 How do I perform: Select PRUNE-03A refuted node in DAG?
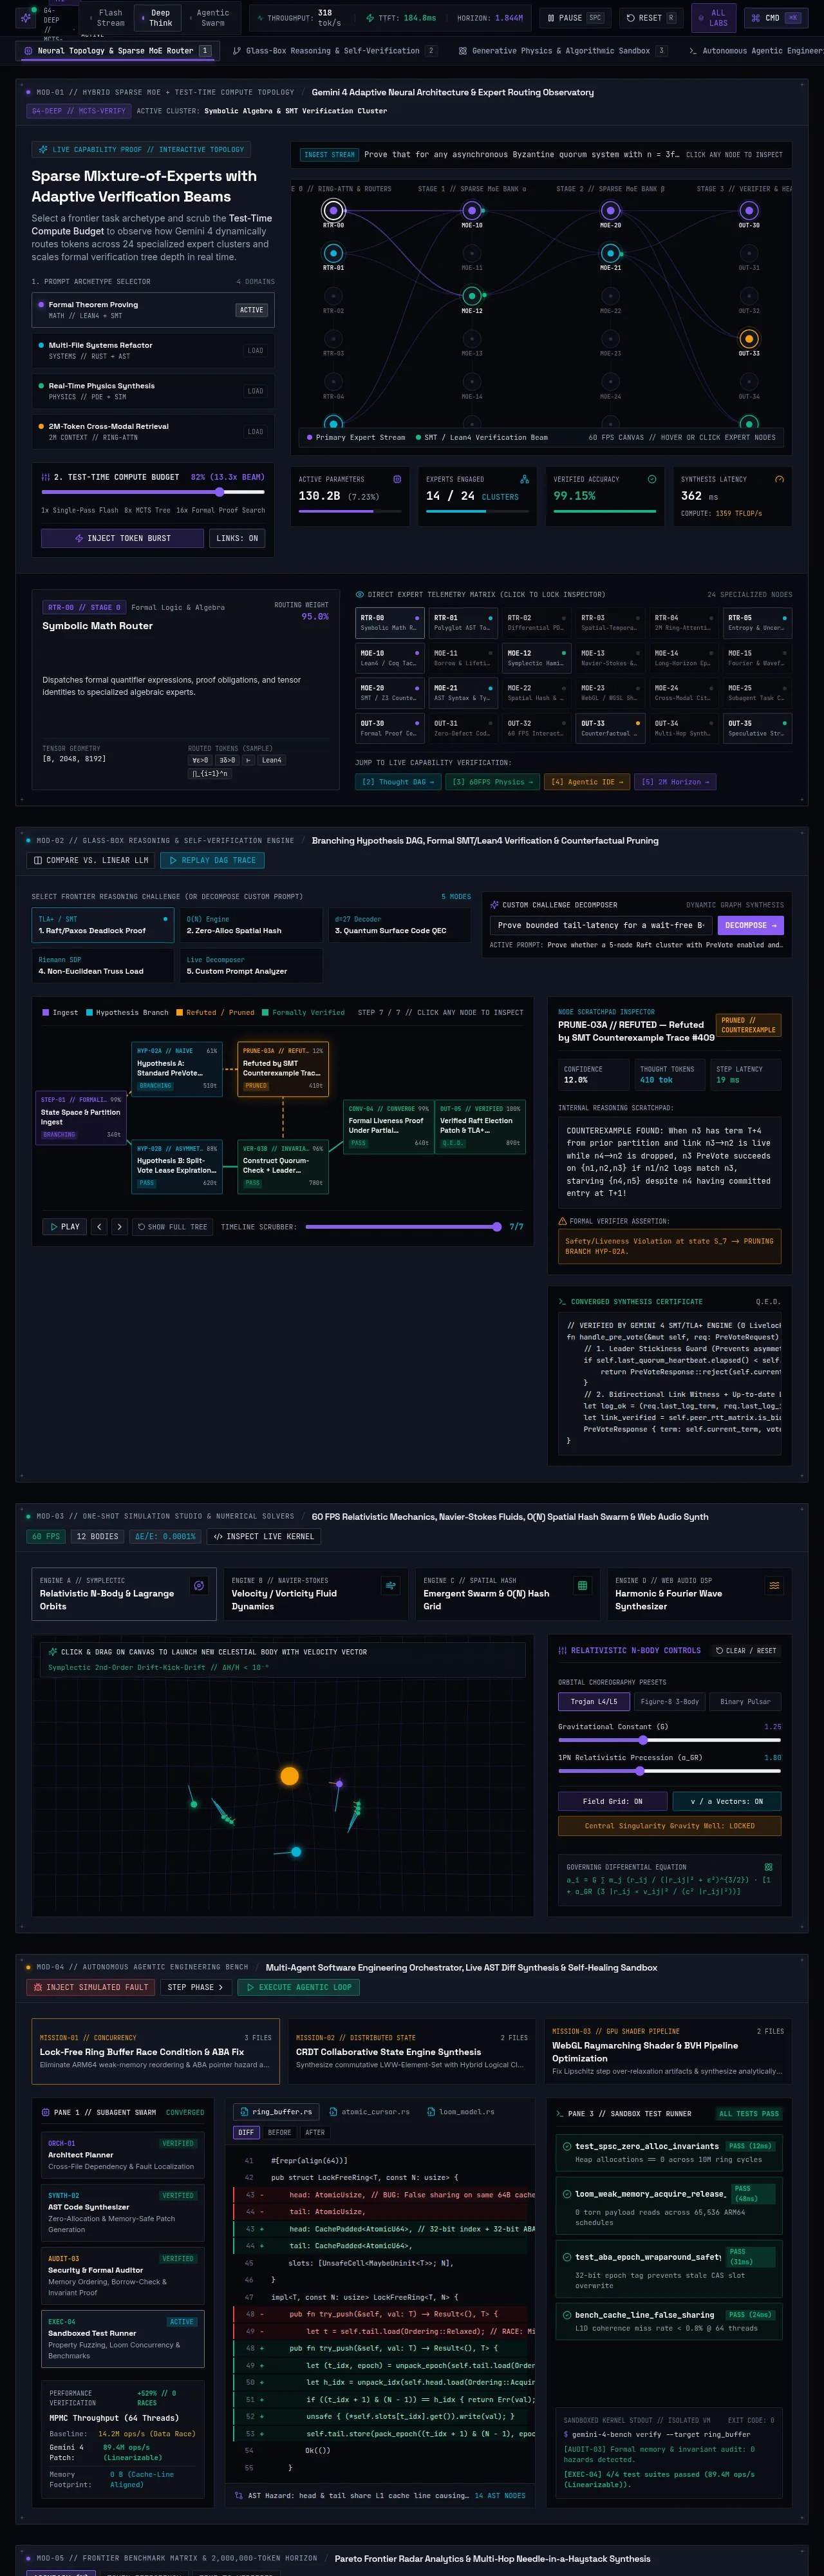coord(283,1069)
